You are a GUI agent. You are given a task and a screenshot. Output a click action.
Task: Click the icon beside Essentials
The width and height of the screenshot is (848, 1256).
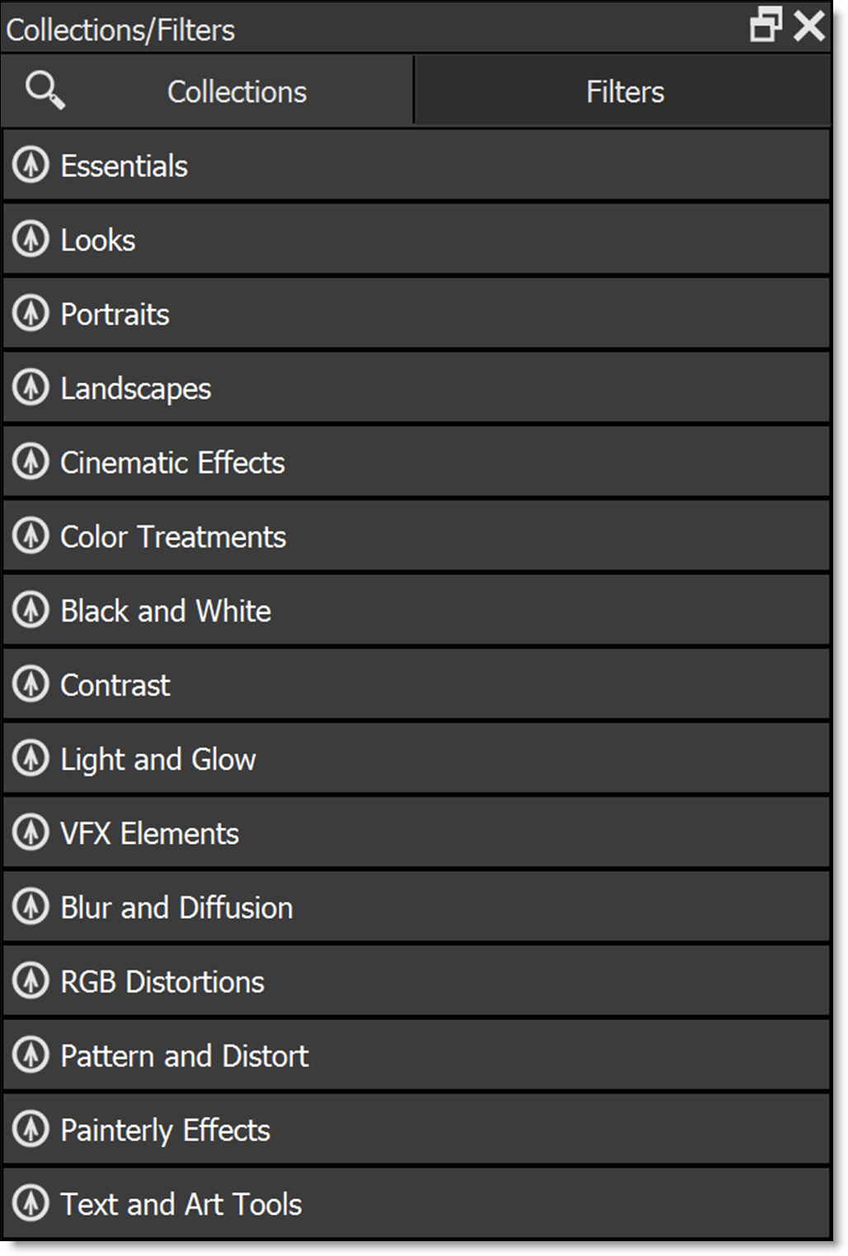click(x=31, y=166)
